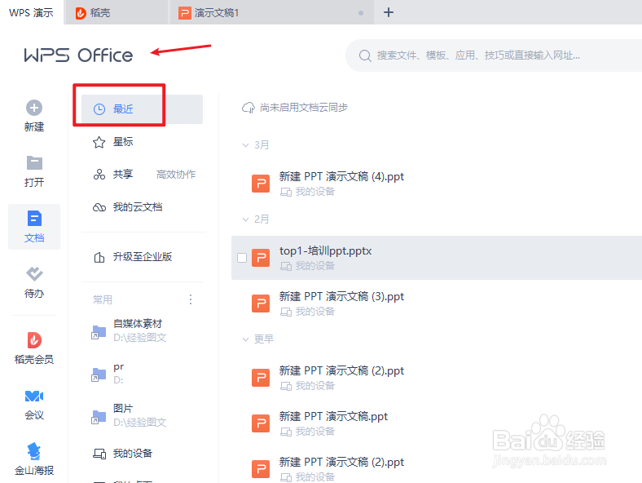Click PPT icon of 新建 PPT 演示文稿.ppt
Viewport: 642px width, 483px height.
pyautogui.click(x=261, y=423)
